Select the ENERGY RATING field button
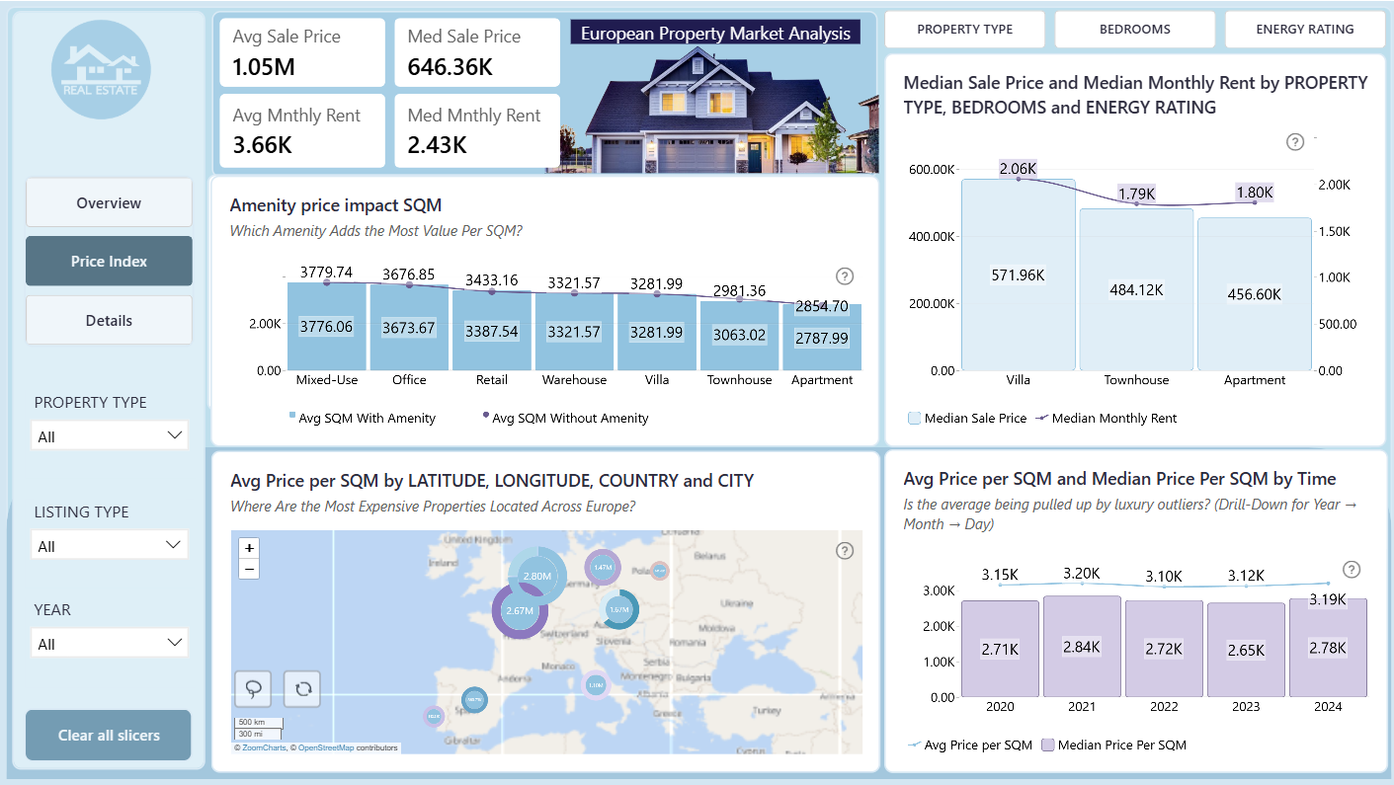The height and width of the screenshot is (785, 1394). [x=1305, y=29]
